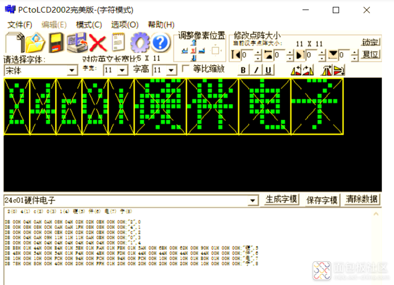Enable the 等比缩放 checkbox
Screen dimensions: 394x285
click(185, 69)
